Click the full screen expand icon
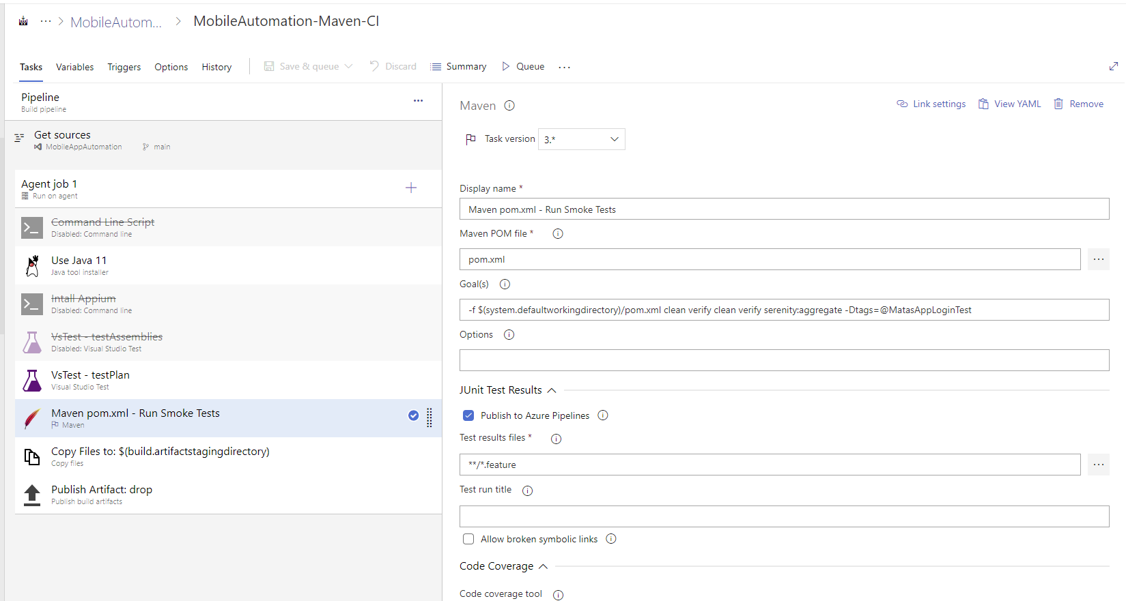The width and height of the screenshot is (1126, 601). (x=1114, y=66)
